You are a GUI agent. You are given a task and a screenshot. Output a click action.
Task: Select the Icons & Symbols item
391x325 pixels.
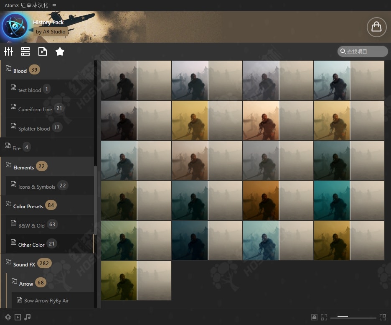click(x=36, y=187)
